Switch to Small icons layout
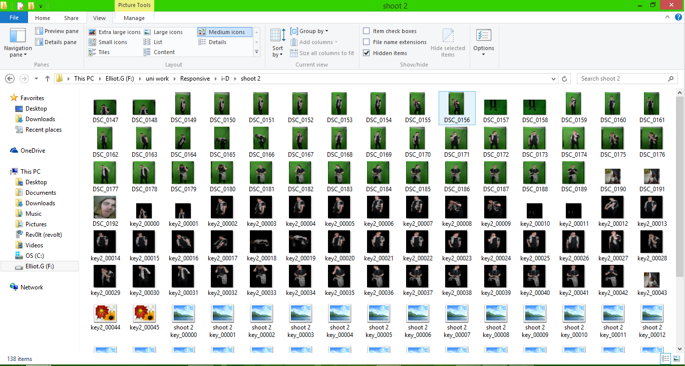Viewport: 685px width, 366px height. [108, 42]
